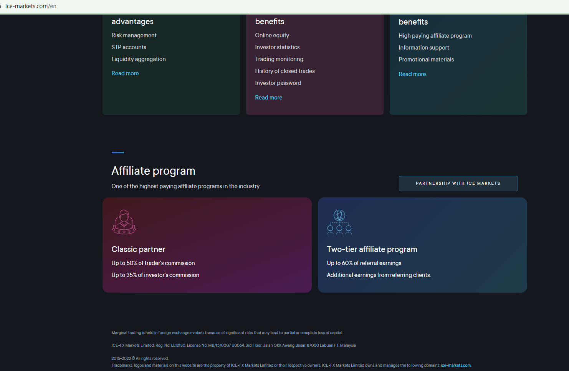The image size is (569, 371).
Task: Select the Two-tier affiliate program heading
Action: tap(372, 249)
